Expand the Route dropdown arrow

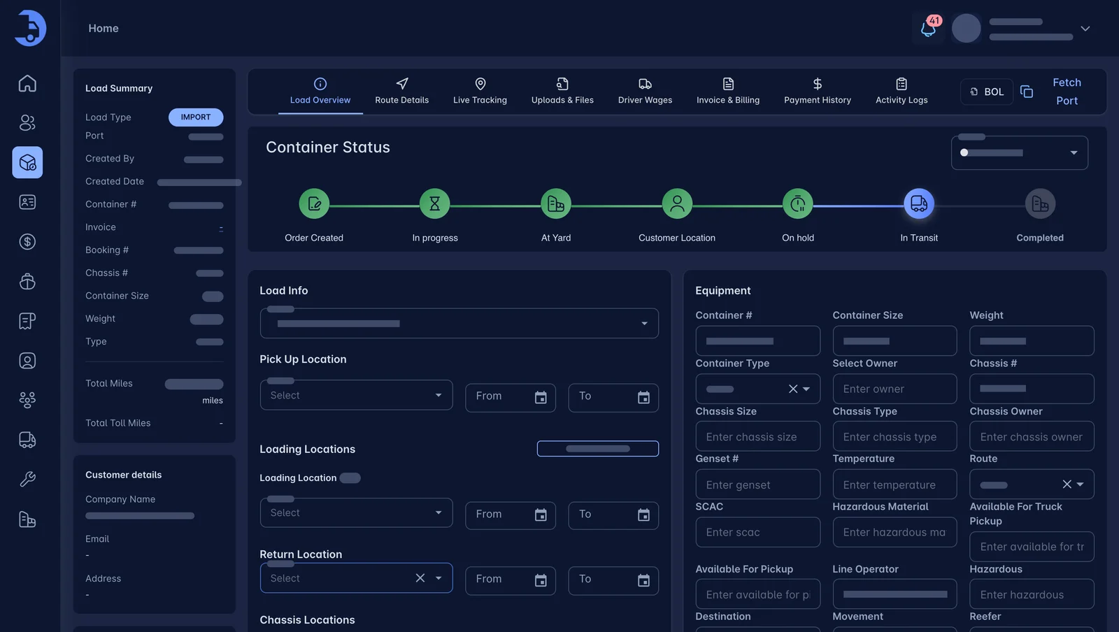coord(1081,484)
